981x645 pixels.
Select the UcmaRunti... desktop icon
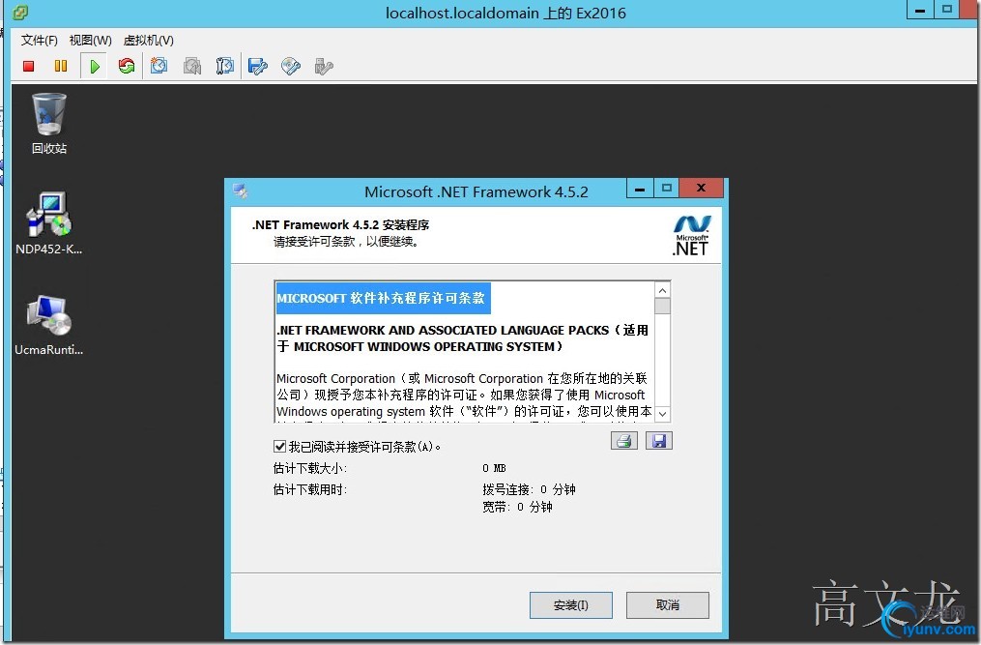click(48, 325)
